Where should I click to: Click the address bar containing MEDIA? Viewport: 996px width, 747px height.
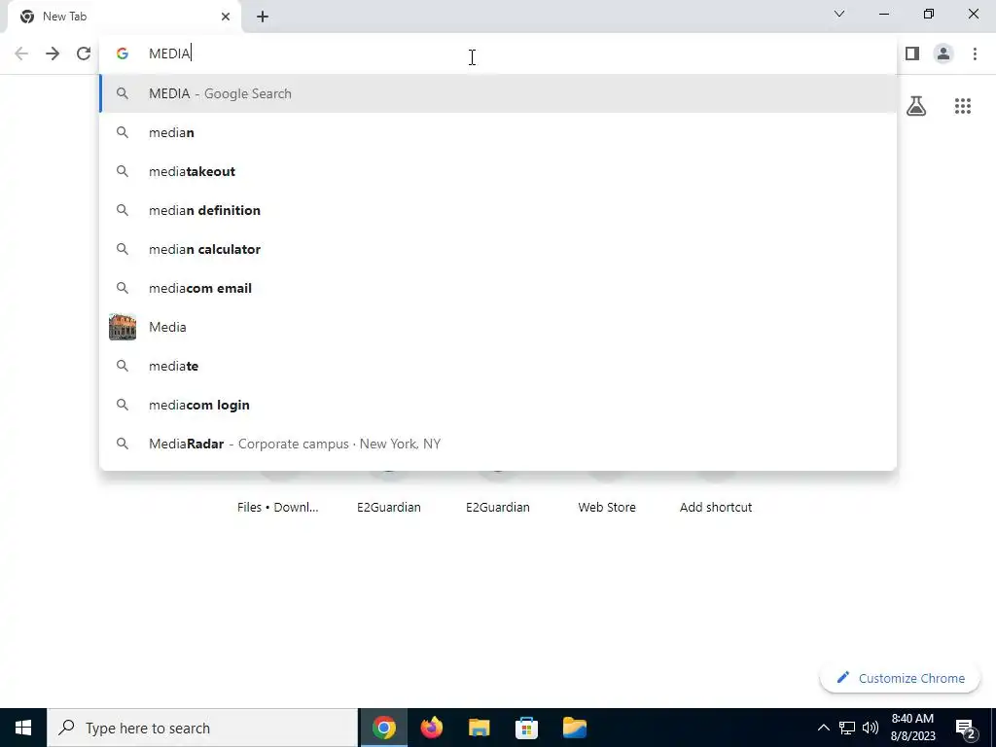pyautogui.click(x=498, y=53)
